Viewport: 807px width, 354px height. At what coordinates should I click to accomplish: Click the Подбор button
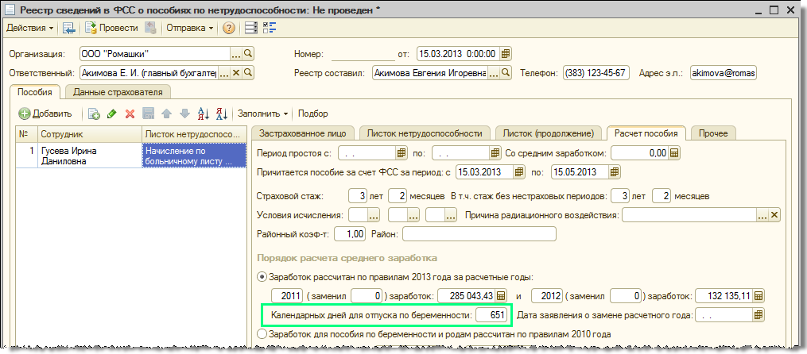[312, 114]
